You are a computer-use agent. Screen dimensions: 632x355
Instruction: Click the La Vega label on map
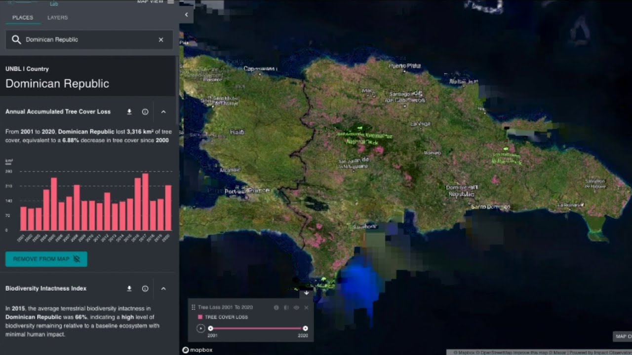coord(421,124)
